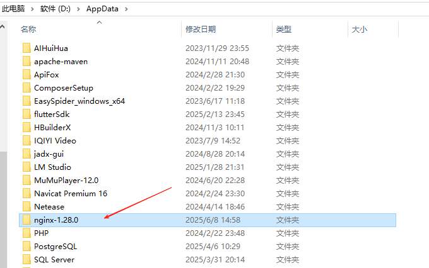Image resolution: width=429 pixels, height=268 pixels.
Task: Select the MuMuPlayer-12.0 folder name
Action: 66,181
